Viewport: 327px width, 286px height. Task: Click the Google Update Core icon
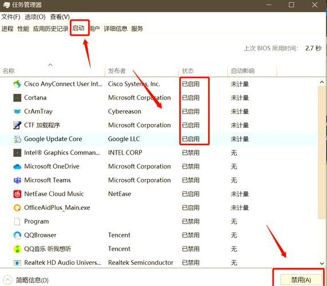coord(17,139)
